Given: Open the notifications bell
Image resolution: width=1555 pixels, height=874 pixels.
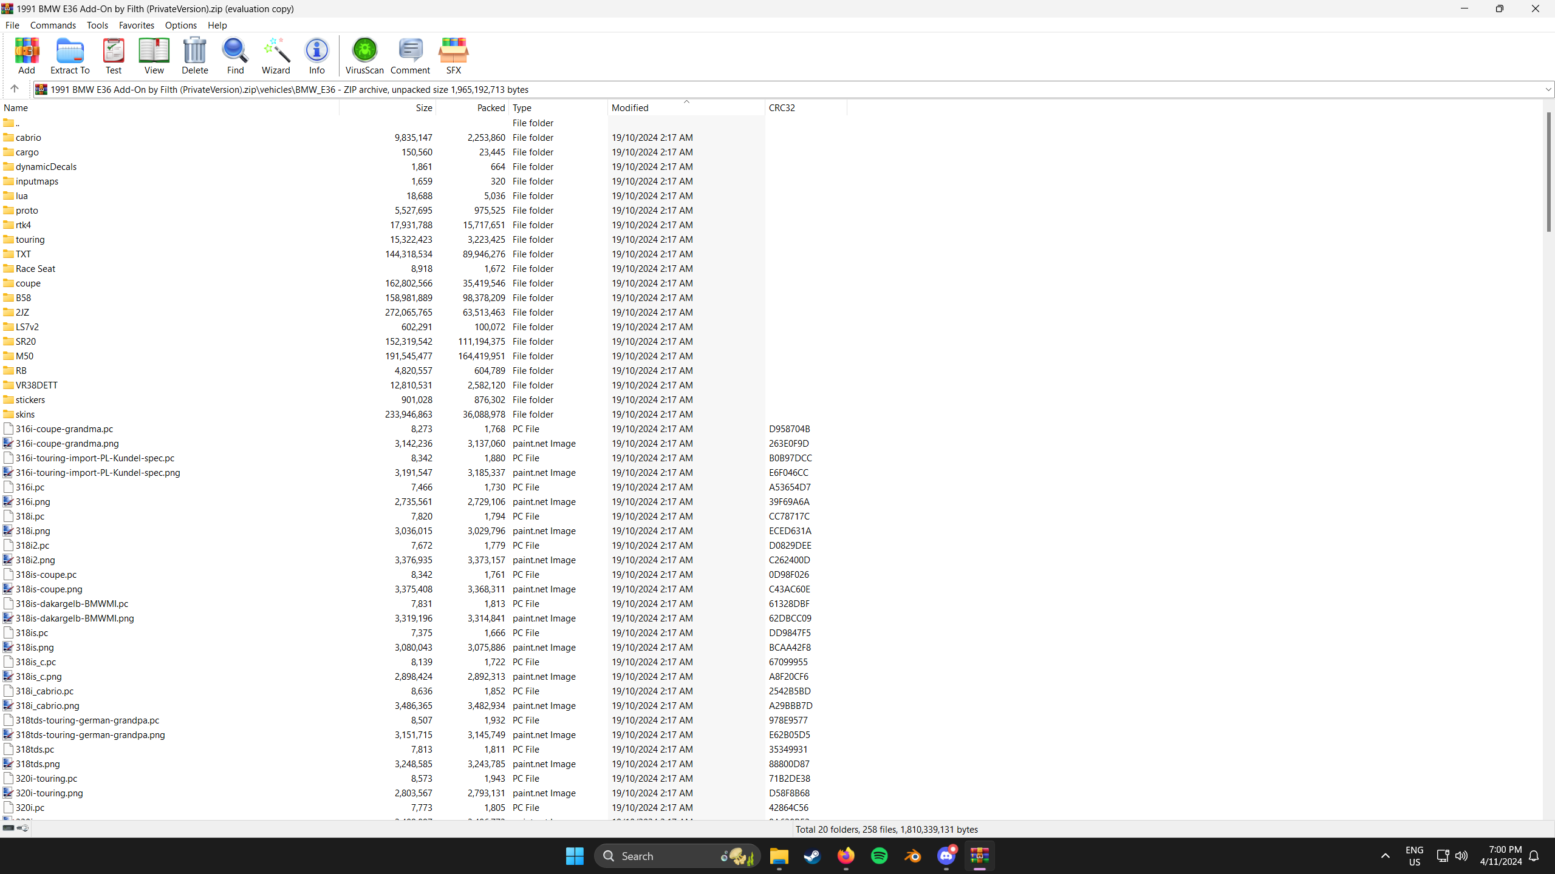Looking at the screenshot, I should coord(1534,856).
